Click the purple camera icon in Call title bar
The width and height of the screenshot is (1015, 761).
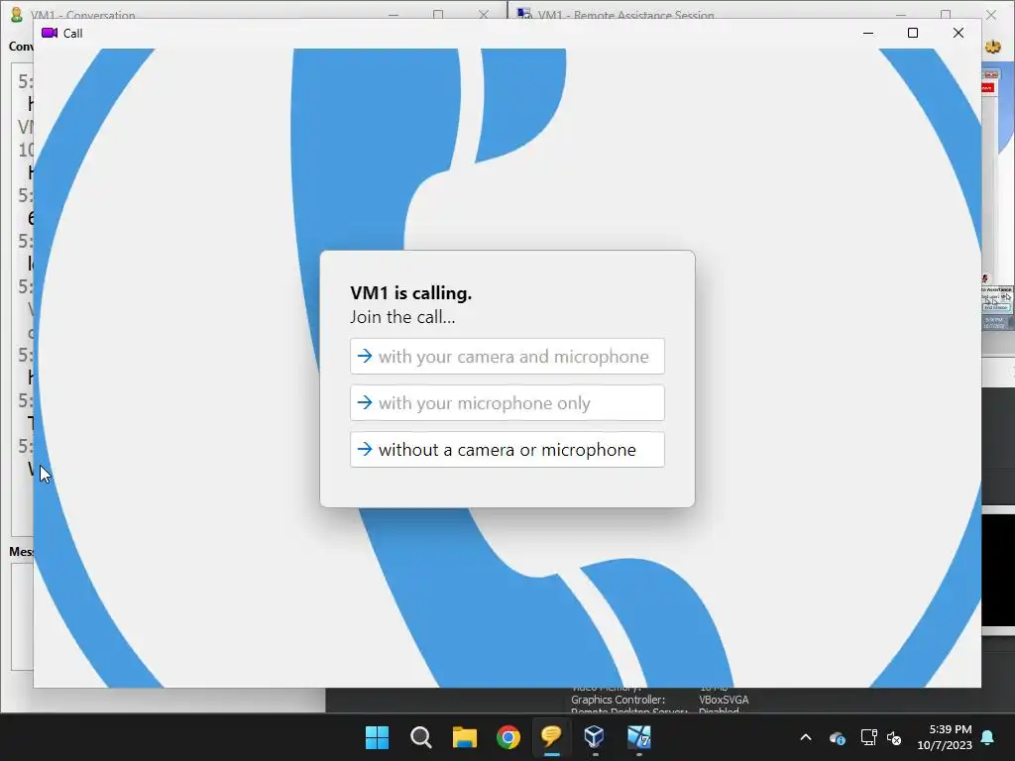[x=50, y=33]
